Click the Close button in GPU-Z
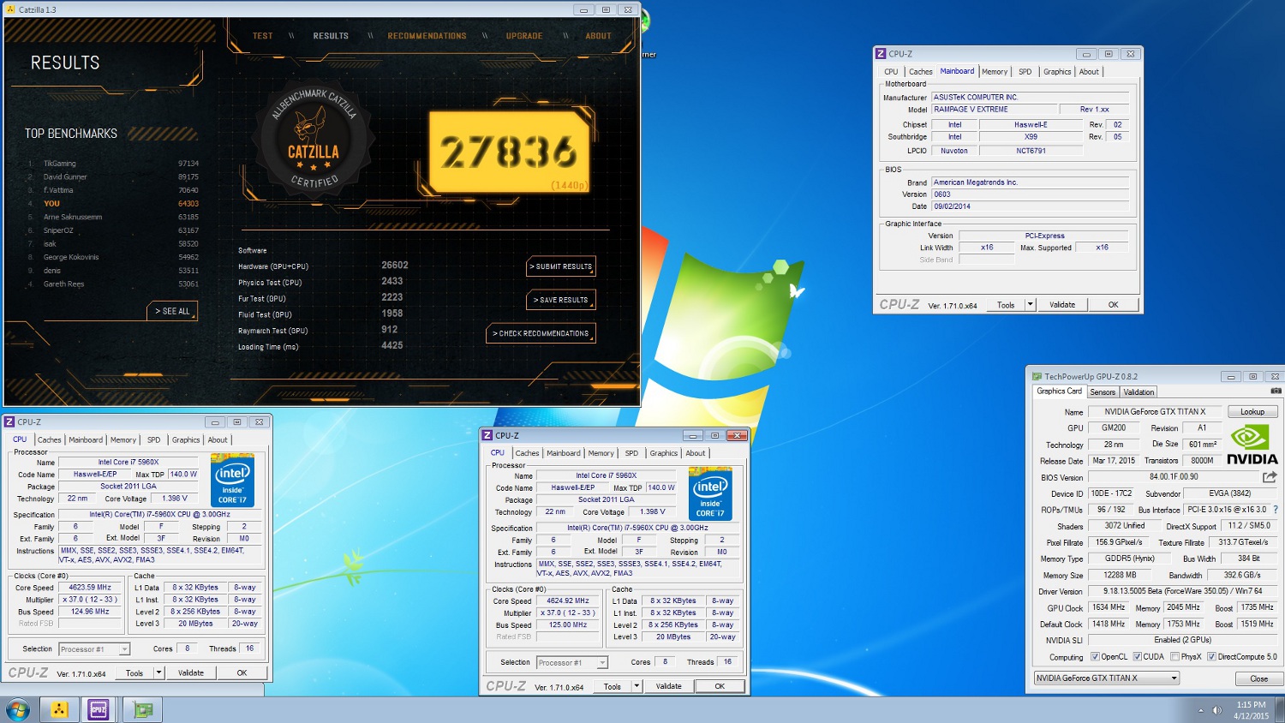This screenshot has height=723, width=1285. click(1258, 678)
